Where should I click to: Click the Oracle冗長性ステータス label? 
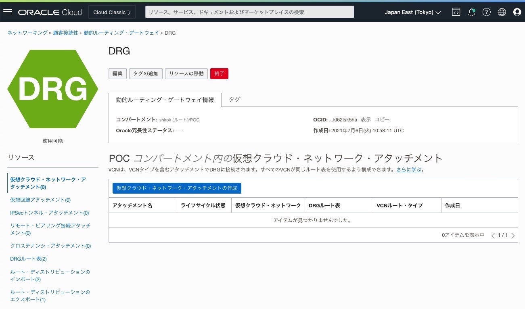[145, 130]
